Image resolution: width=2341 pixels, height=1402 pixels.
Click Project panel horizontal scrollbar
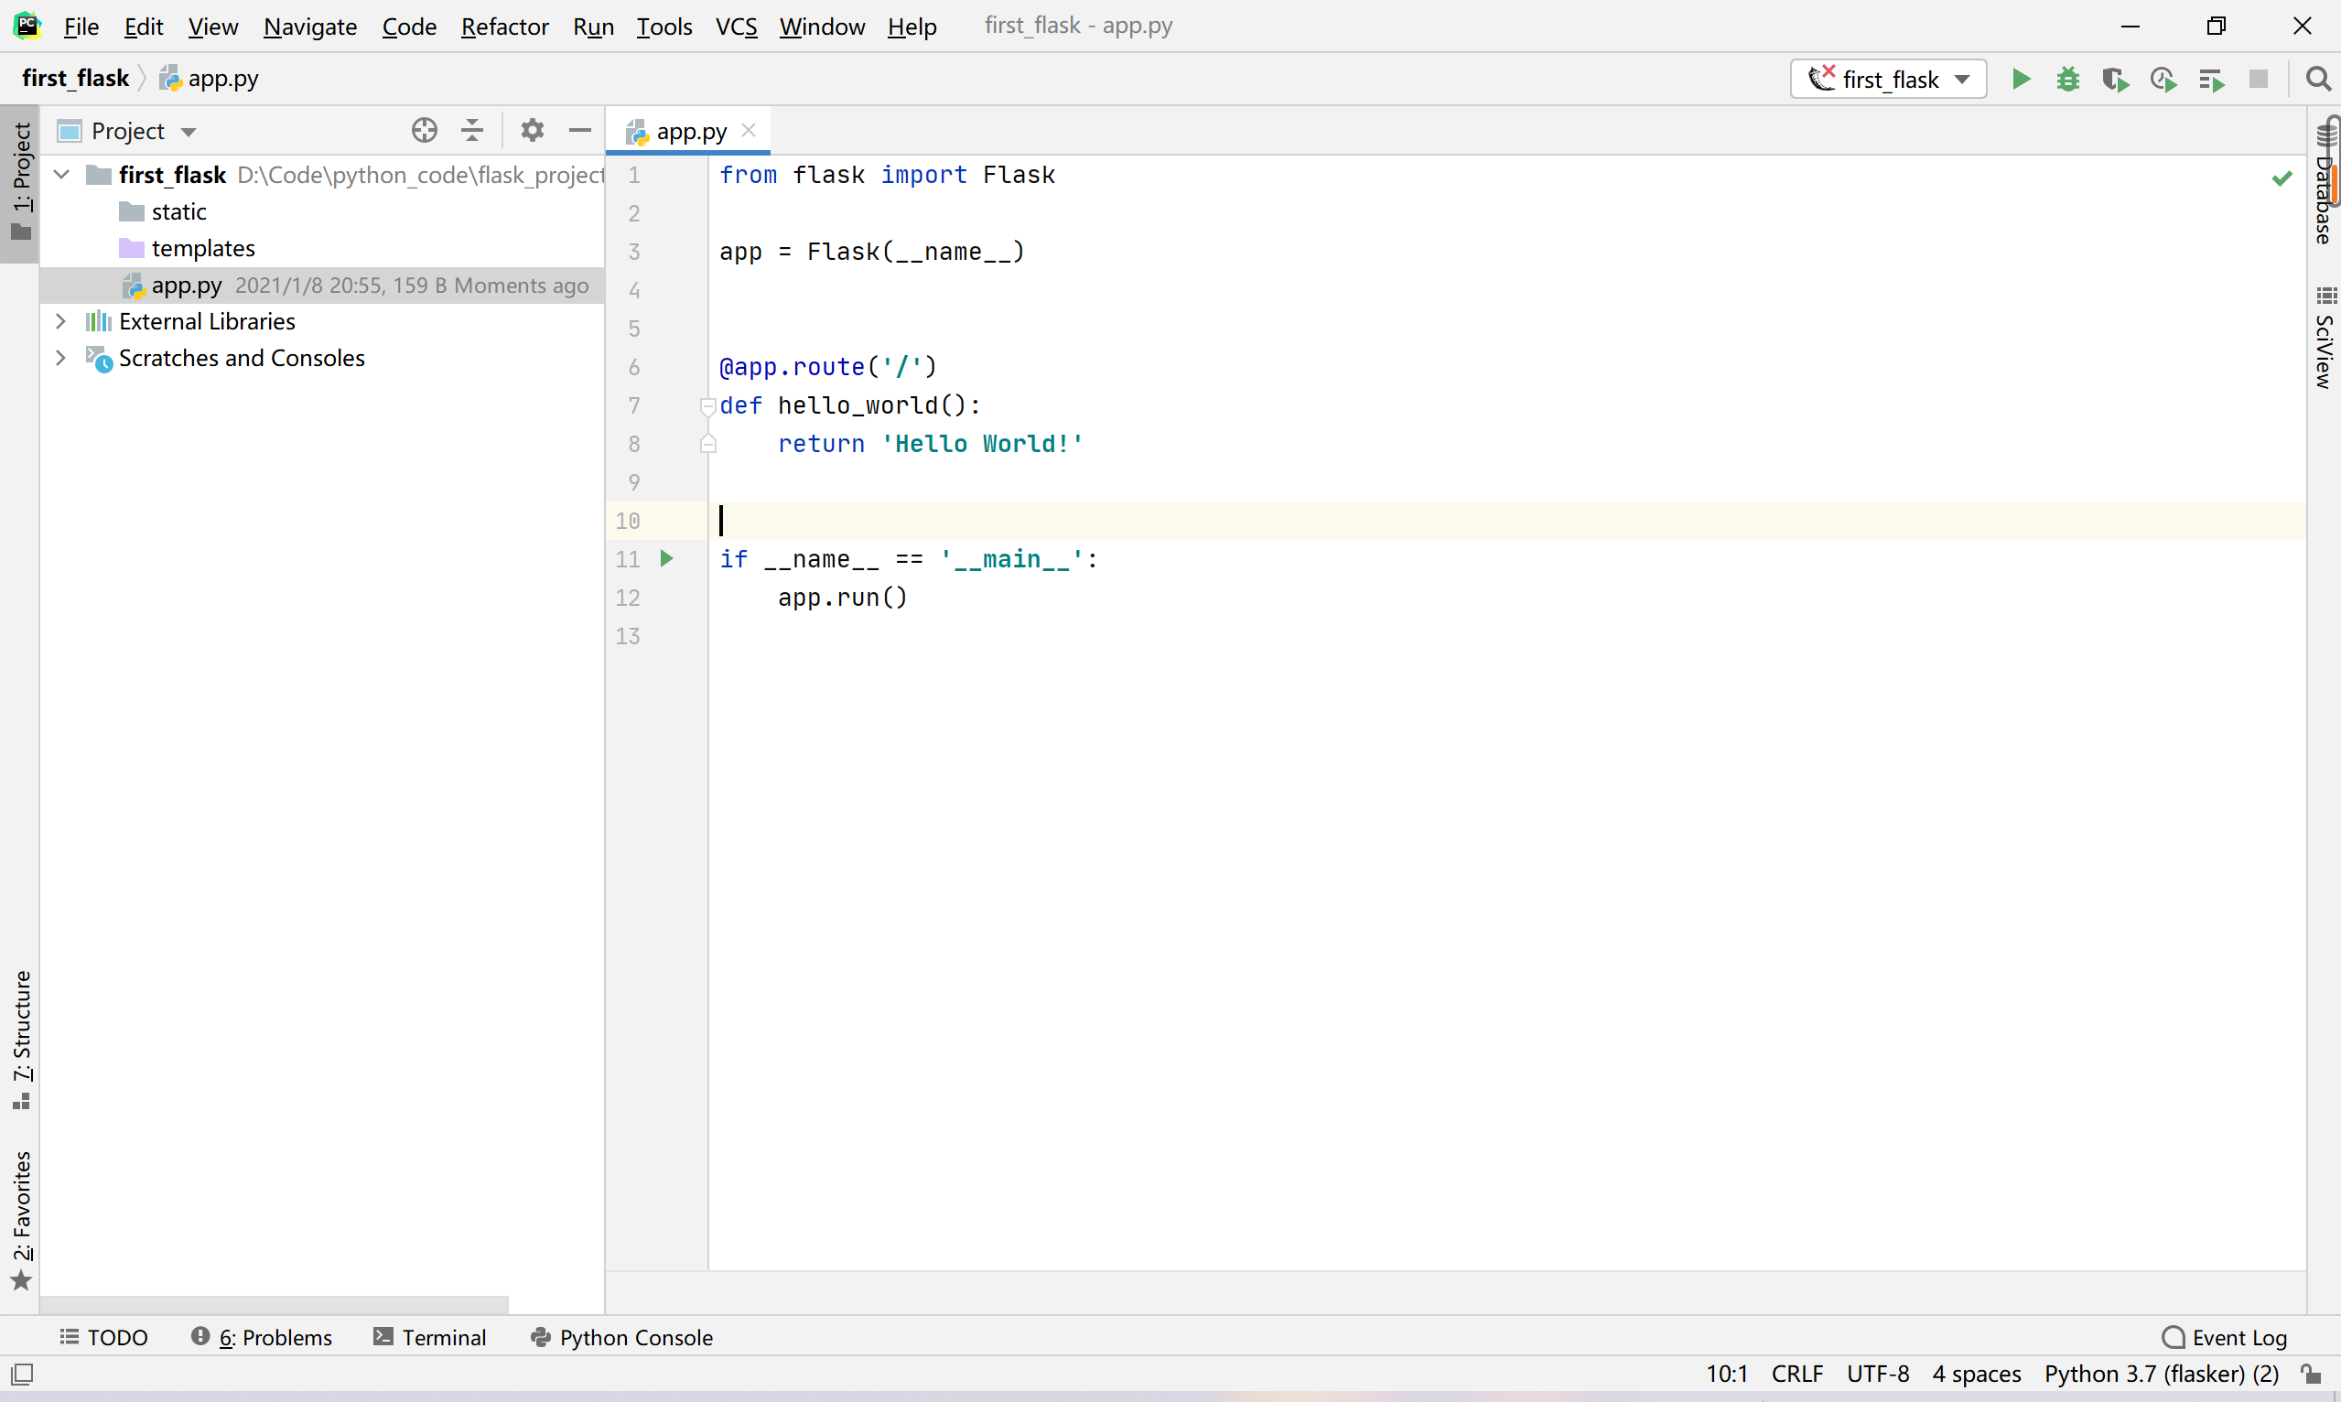pyautogui.click(x=274, y=1305)
